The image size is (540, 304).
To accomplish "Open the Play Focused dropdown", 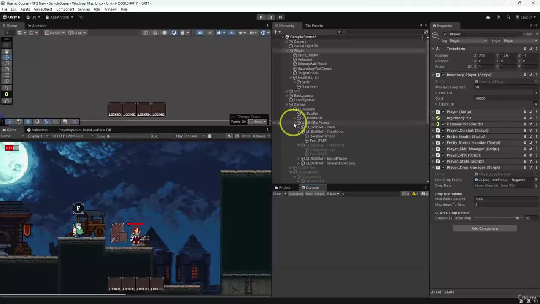I will (190, 136).
